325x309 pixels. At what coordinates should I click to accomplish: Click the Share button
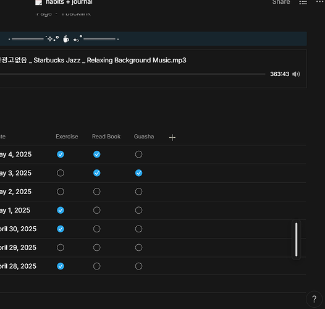coord(281,2)
